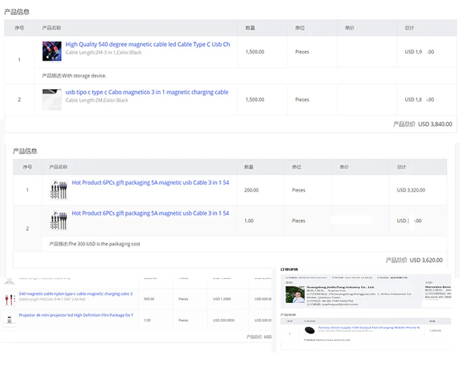460x371 pixels.
Task: Open second Hot Product 6PCs gift packaging link
Action: point(150,213)
